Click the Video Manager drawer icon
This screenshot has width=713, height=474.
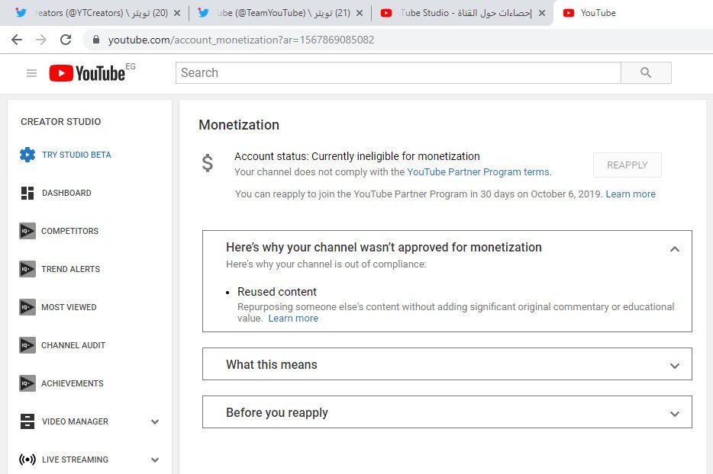27,421
